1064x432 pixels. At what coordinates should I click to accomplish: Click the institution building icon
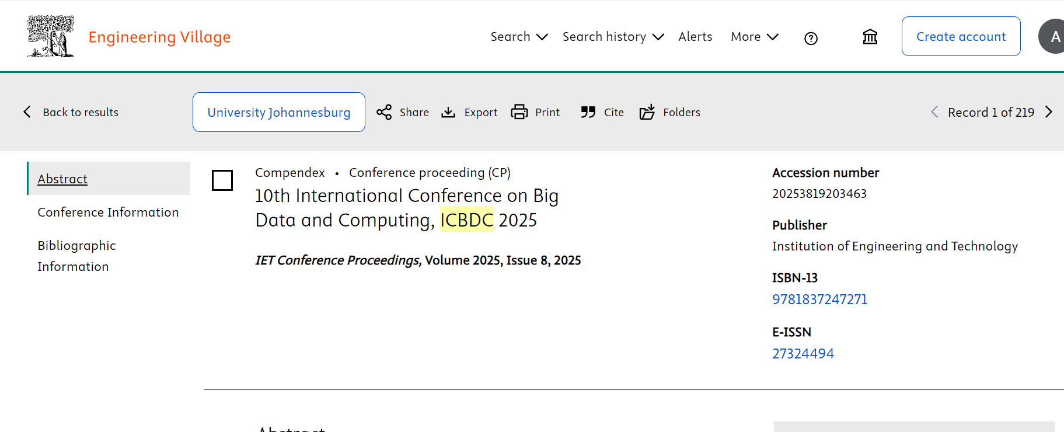click(870, 37)
